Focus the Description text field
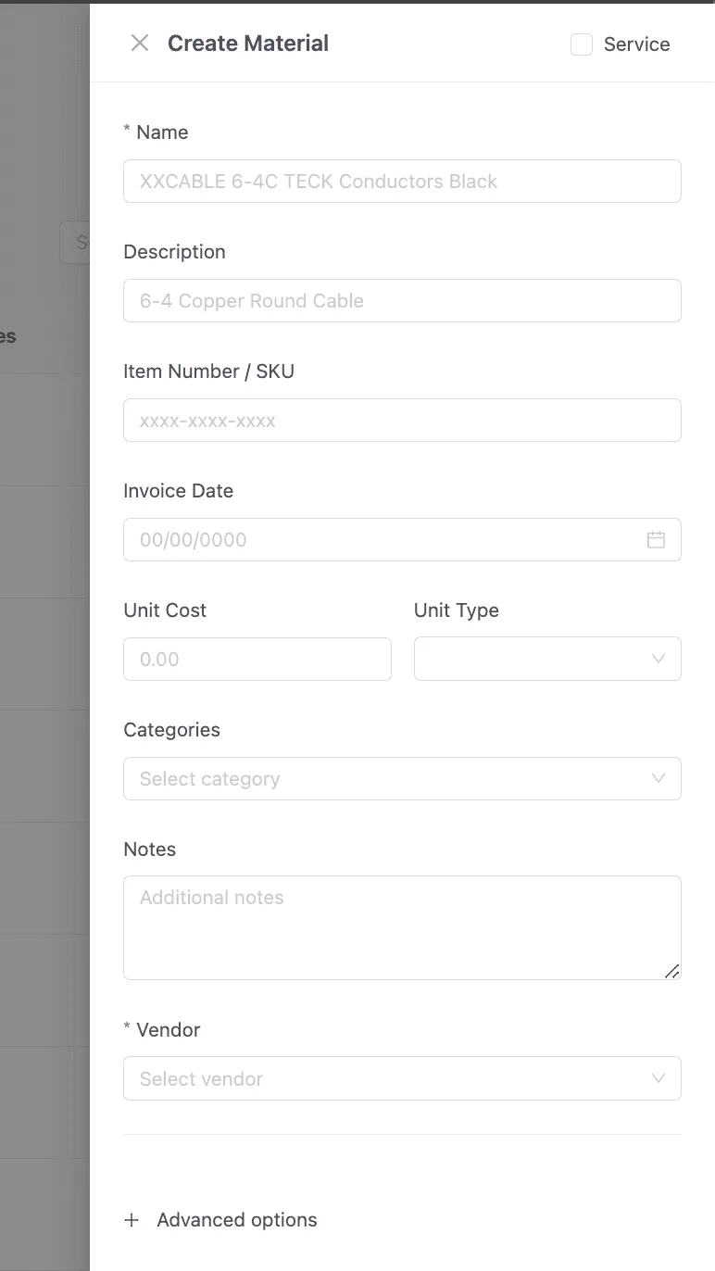 pos(401,301)
